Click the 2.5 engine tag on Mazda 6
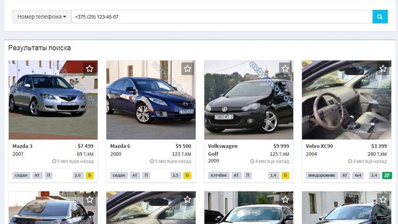Viewport: 398px width, 224px height. pos(175,175)
